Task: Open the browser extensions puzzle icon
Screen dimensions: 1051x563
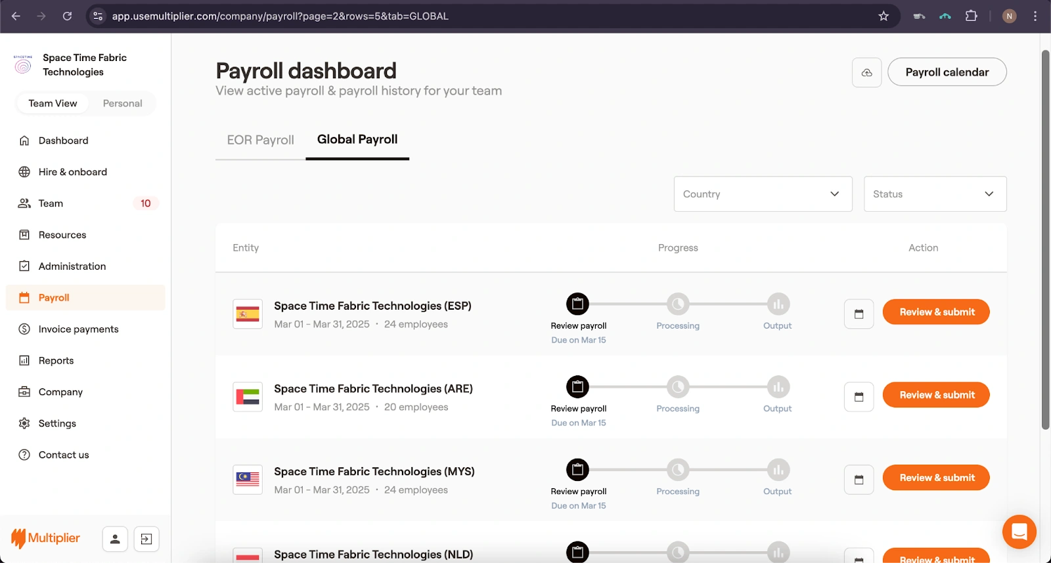Action: click(971, 16)
